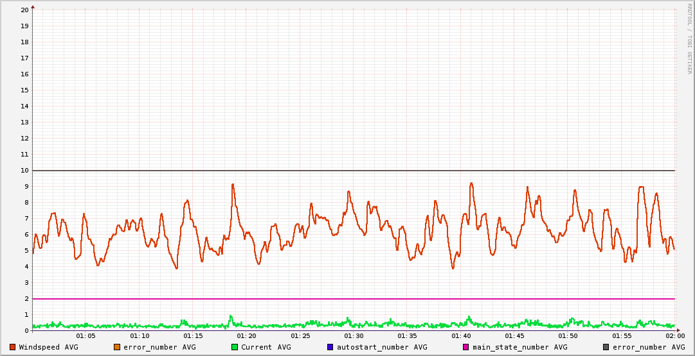This screenshot has height=356, width=695.
Task: Click the y-axis value 15 label
Action: coord(24,90)
